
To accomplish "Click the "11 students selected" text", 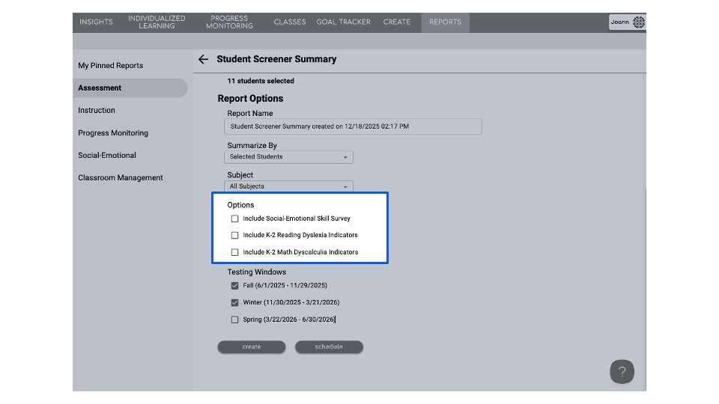I will pyautogui.click(x=261, y=81).
